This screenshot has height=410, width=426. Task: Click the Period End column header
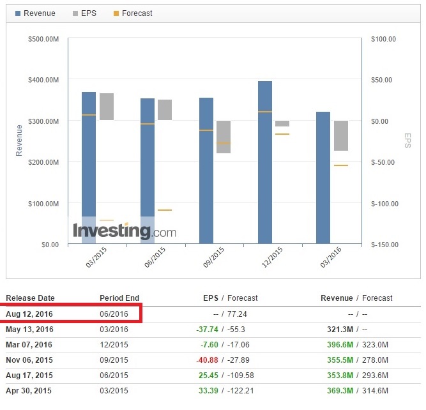[x=119, y=298]
